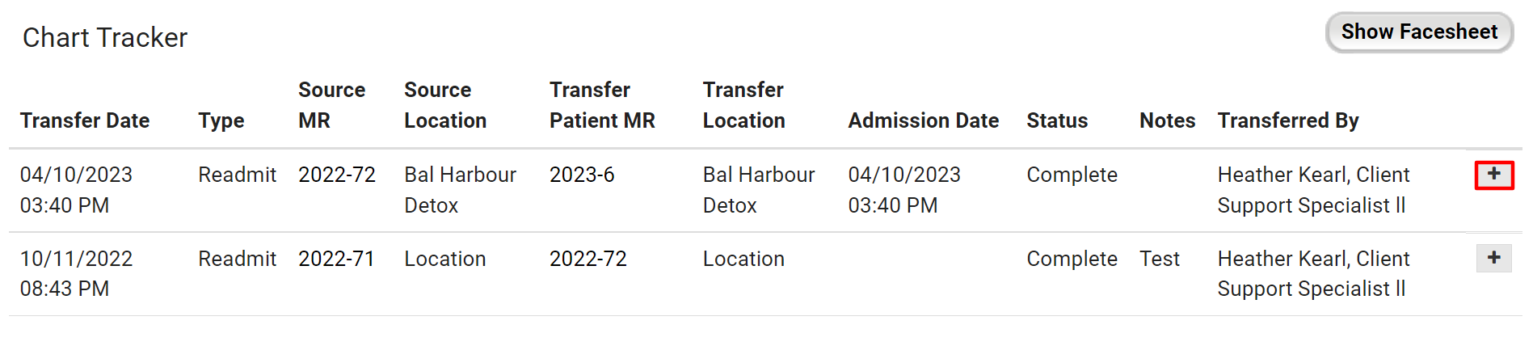The width and height of the screenshot is (1533, 346).
Task: Select the 2023-6 transfer patient MR cell
Action: click(582, 175)
